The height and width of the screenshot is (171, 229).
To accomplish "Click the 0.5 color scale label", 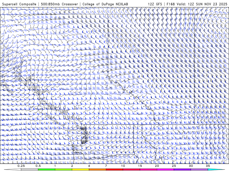I will (x=38, y=166).
